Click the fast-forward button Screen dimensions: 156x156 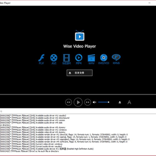(88, 102)
